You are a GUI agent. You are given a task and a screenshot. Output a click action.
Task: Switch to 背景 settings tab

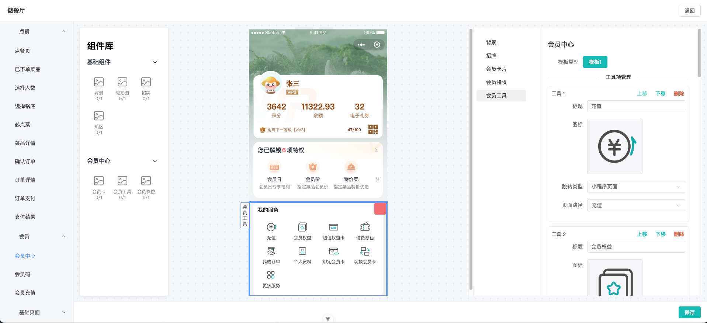[x=501, y=42]
